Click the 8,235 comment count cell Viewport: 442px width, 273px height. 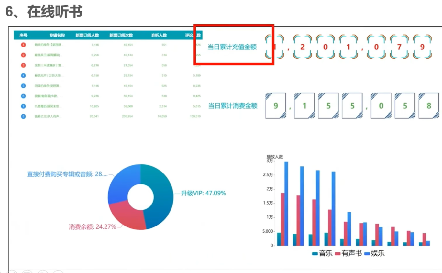(197, 86)
